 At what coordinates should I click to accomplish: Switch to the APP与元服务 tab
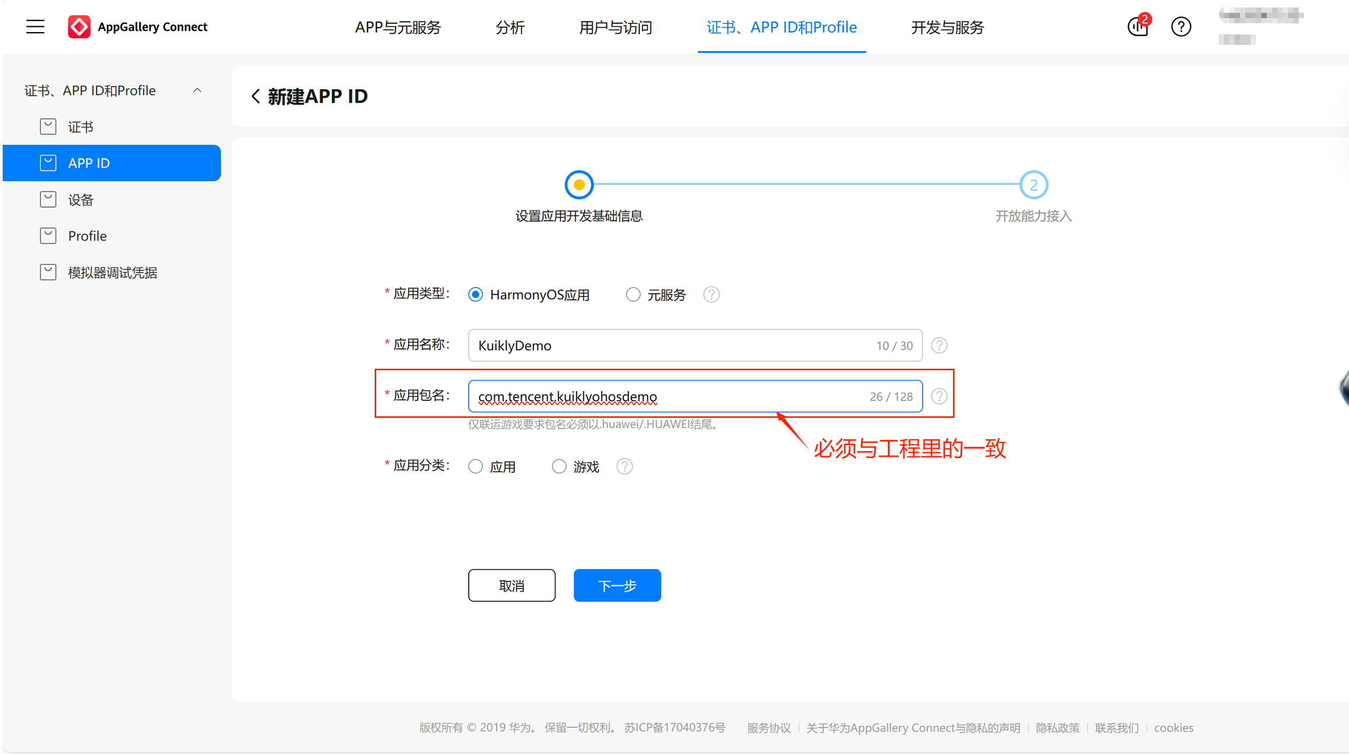click(x=398, y=27)
